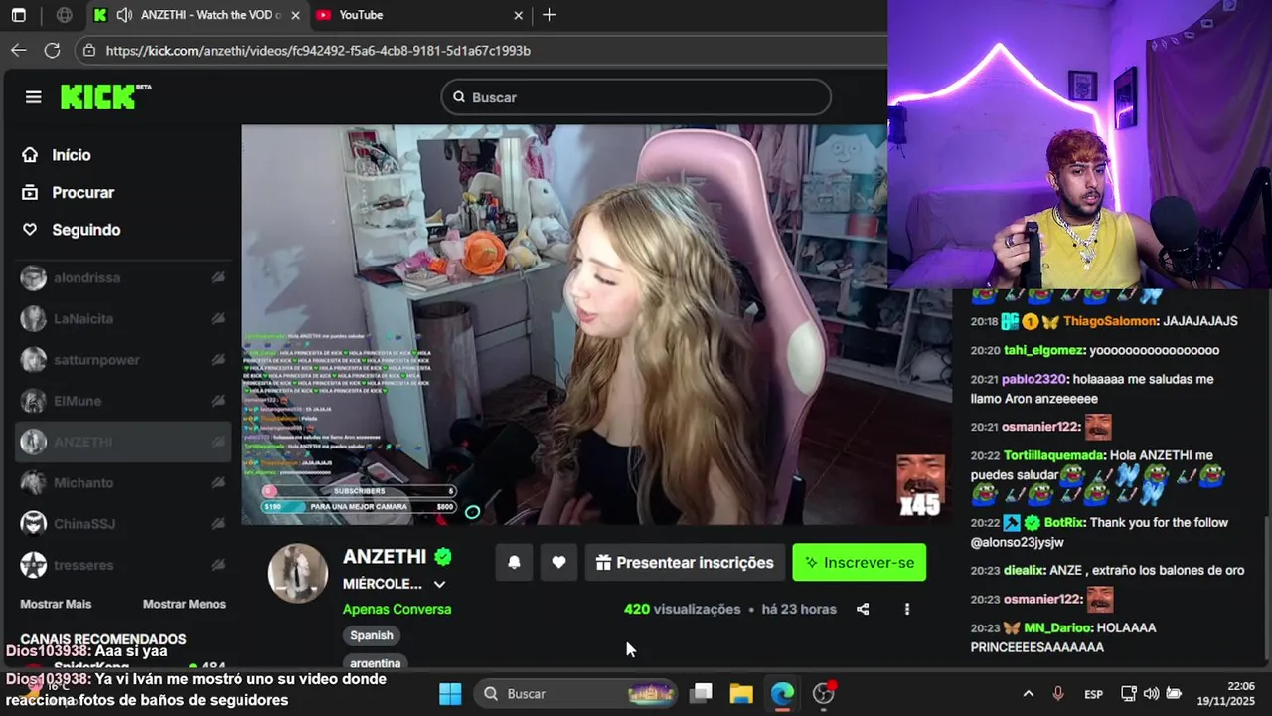The width and height of the screenshot is (1272, 716).
Task: Toggle follow heart button
Action: pos(558,563)
